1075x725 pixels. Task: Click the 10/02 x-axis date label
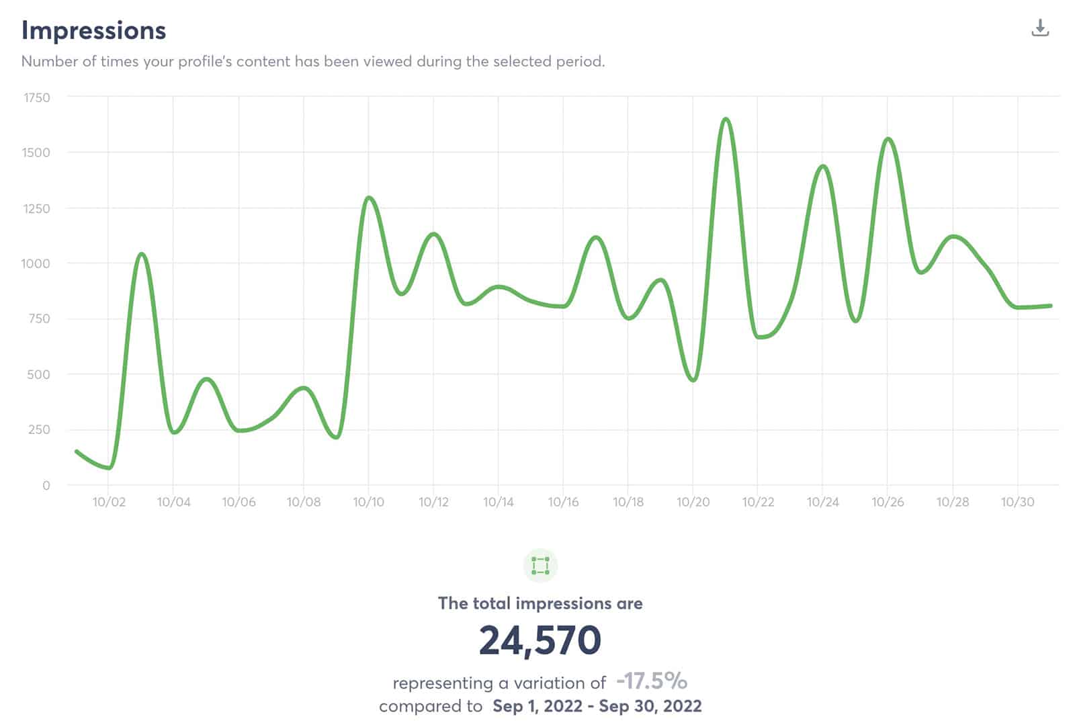(109, 502)
